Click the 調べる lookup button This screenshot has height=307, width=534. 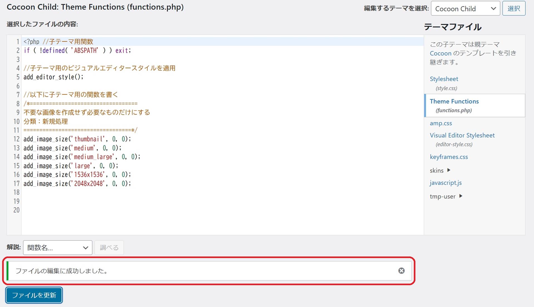coord(109,248)
